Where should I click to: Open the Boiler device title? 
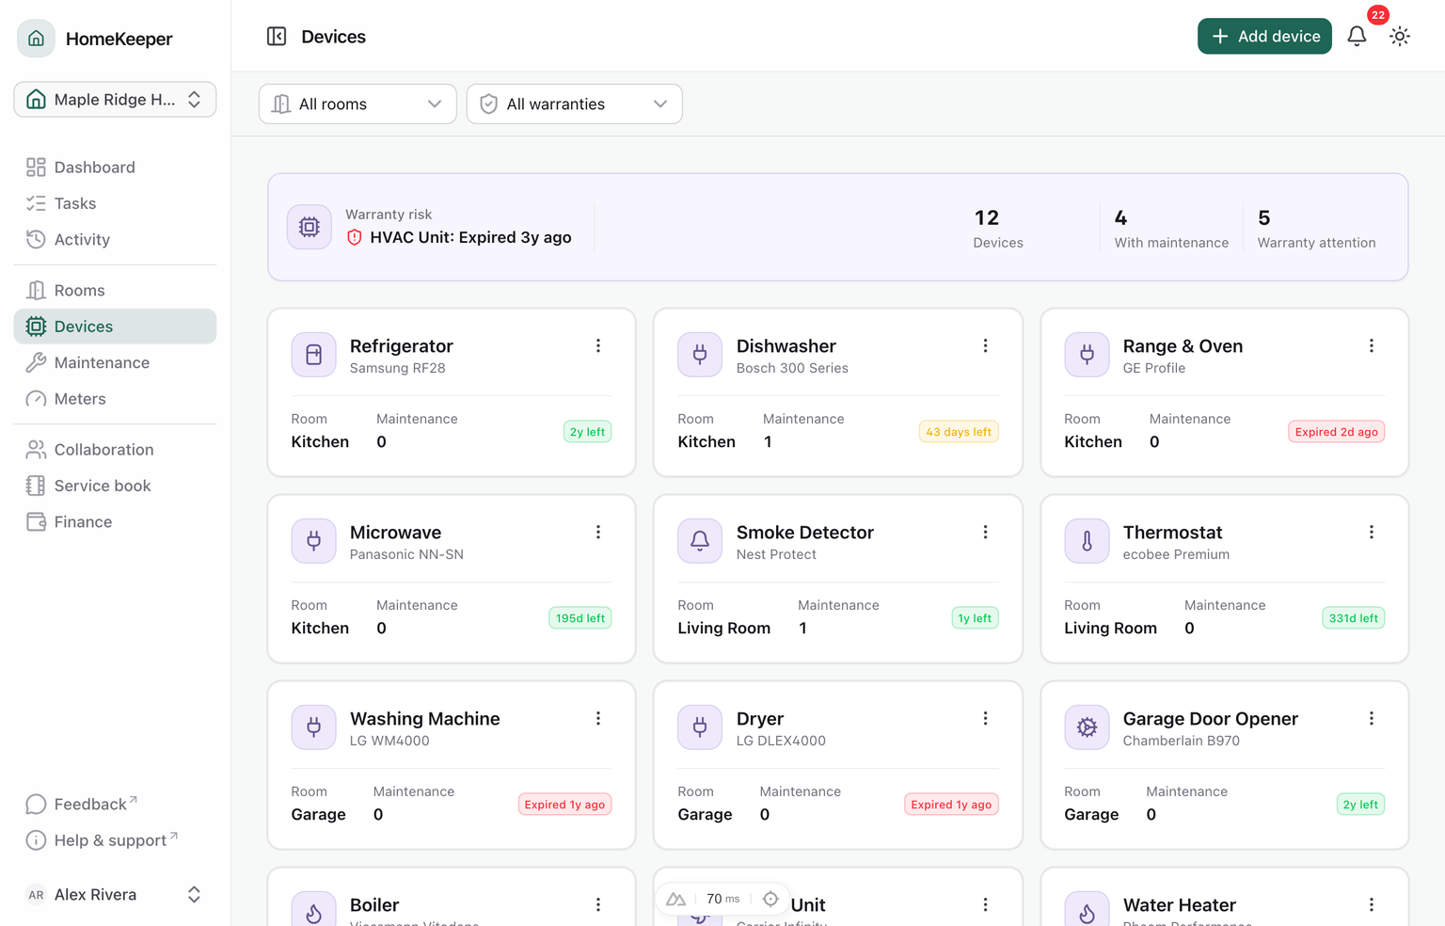(374, 905)
